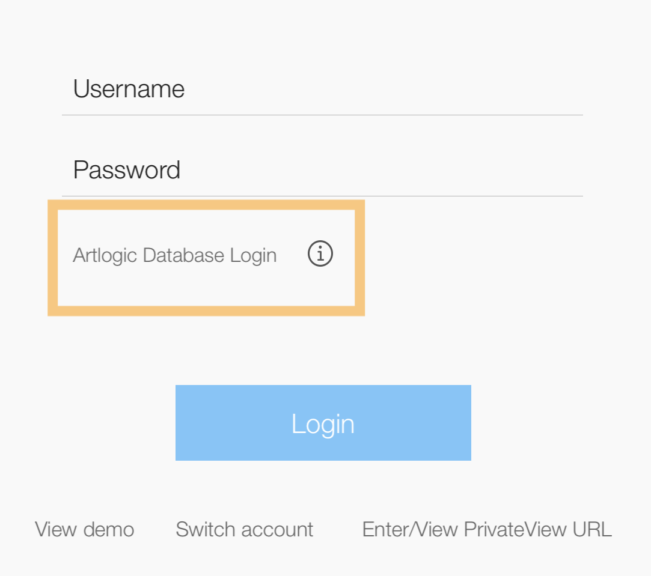Submit credentials with the Login button
Screen dimensions: 651x576
(x=323, y=423)
